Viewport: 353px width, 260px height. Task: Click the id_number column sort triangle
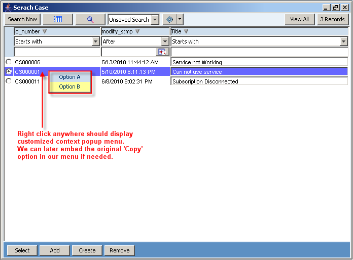pyautogui.click(x=45, y=31)
